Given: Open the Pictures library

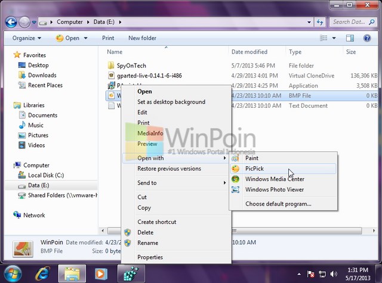Looking at the screenshot, I should point(38,135).
